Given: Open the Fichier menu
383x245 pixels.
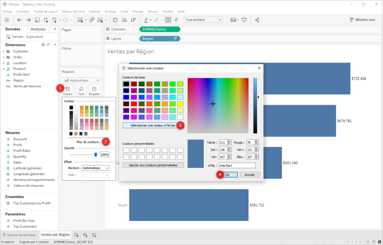Looking at the screenshot, I should coord(7,12).
